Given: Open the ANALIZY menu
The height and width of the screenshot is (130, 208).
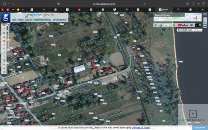Looking at the screenshot, I should (29, 20).
